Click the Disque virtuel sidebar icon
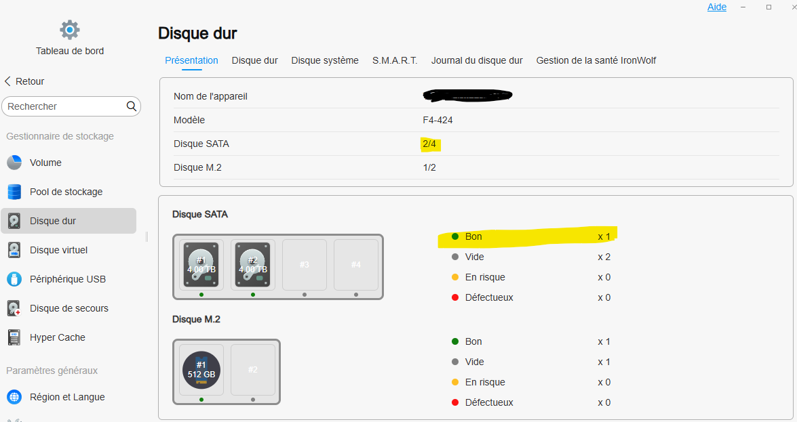The width and height of the screenshot is (797, 422). pyautogui.click(x=14, y=250)
